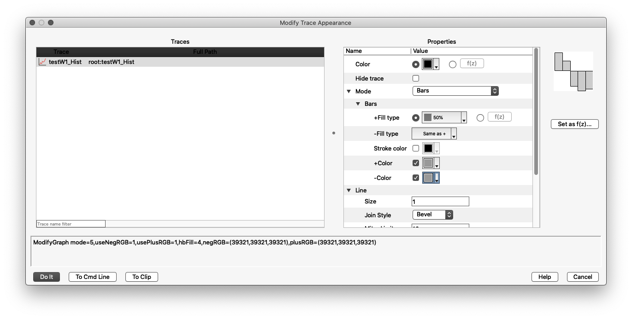The height and width of the screenshot is (319, 632).
Task: Open the trace Color swatch popup
Action: pos(431,64)
